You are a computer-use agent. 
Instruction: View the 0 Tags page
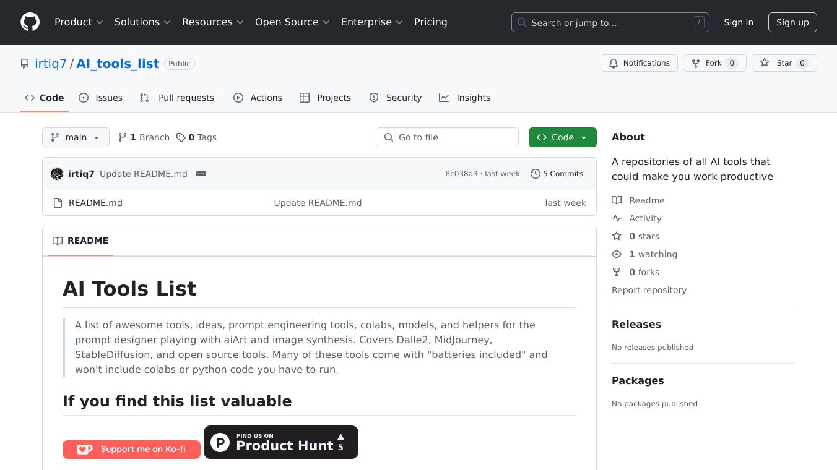point(196,137)
